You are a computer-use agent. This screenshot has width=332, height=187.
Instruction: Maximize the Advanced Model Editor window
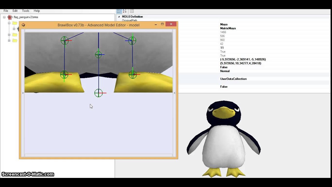(x=162, y=24)
